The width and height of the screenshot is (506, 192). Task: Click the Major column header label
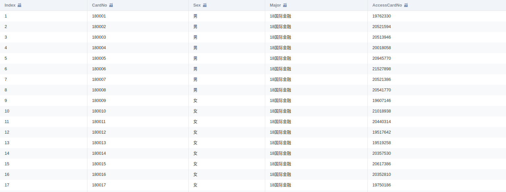pos(275,5)
